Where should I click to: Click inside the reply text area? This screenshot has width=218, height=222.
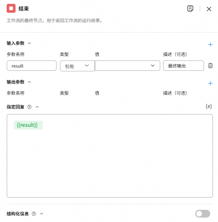click(110, 156)
